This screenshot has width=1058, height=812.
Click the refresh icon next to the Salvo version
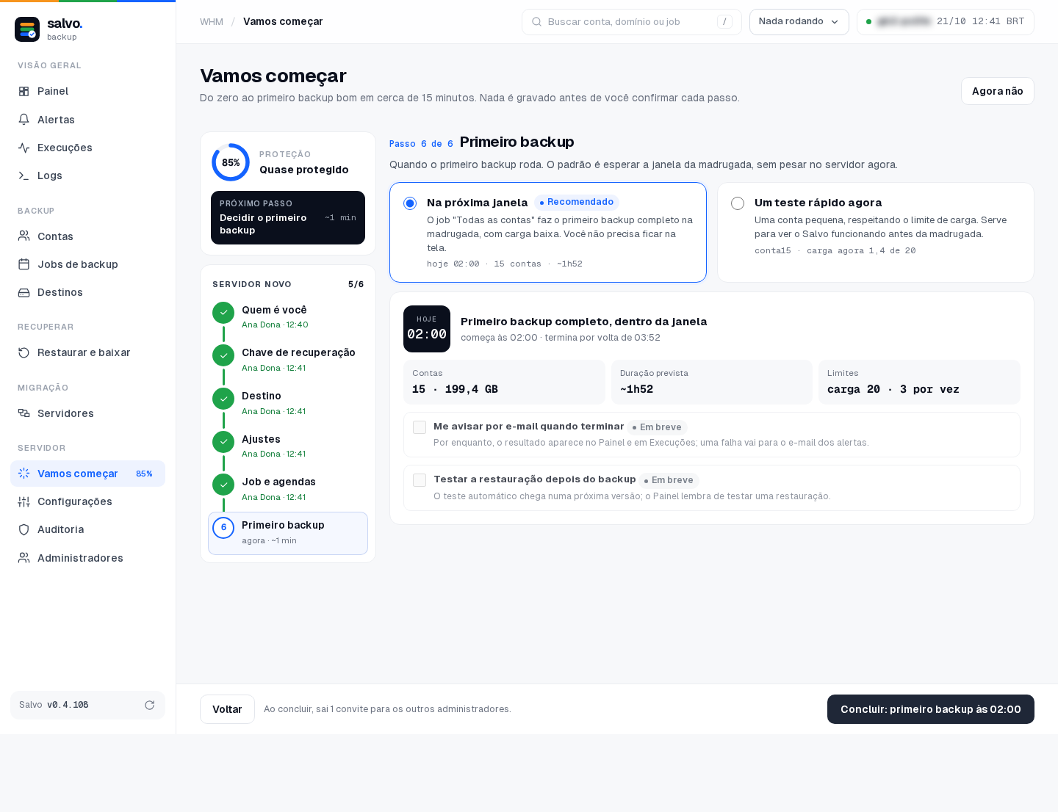(x=150, y=705)
